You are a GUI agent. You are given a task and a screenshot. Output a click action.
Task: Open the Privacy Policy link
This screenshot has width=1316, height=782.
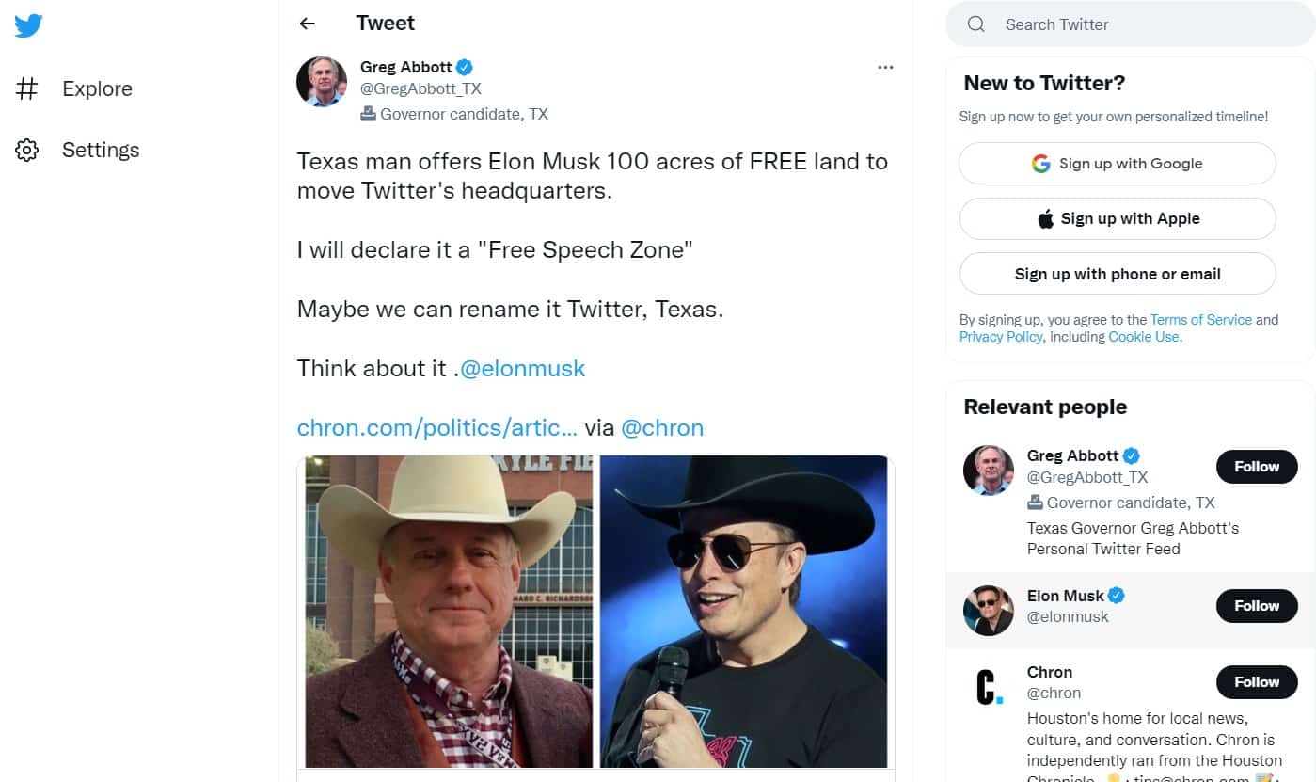[x=1000, y=337]
